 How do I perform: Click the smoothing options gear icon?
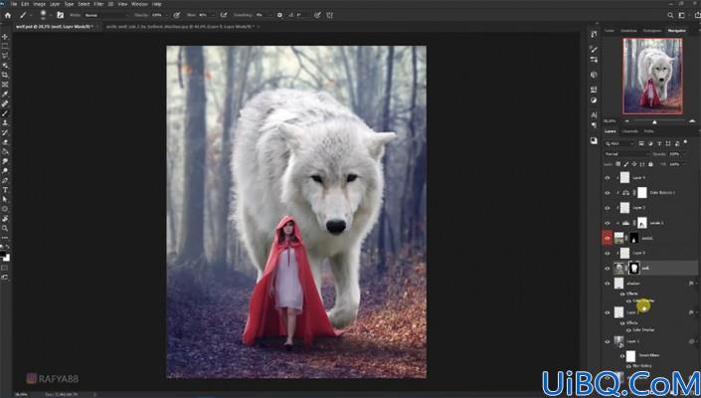point(279,15)
